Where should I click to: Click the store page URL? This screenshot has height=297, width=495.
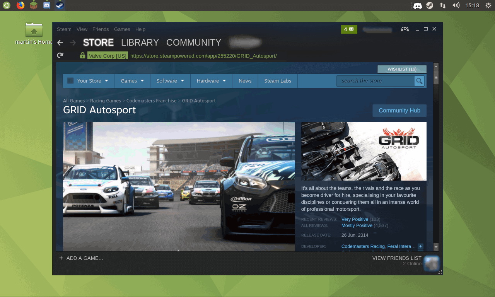coord(203,56)
